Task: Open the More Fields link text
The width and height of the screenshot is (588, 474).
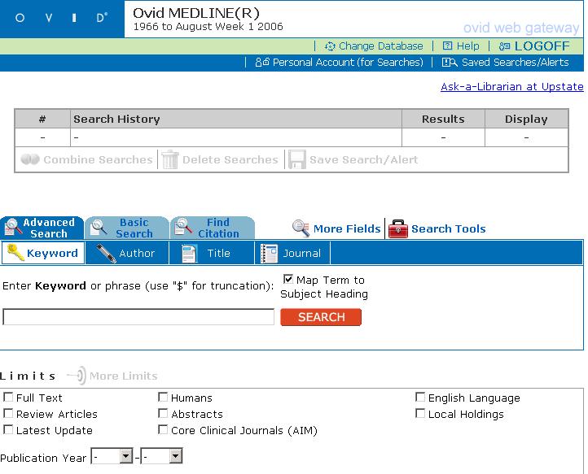Action: pos(347,228)
